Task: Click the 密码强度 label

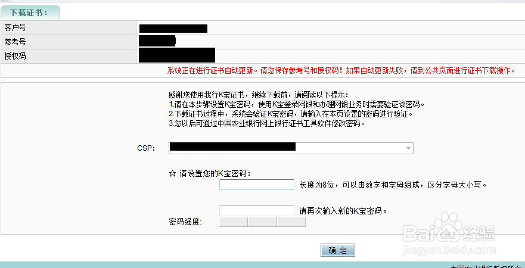Action: click(x=185, y=222)
